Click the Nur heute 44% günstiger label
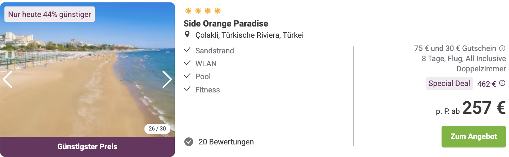509x157 pixels. (x=50, y=14)
